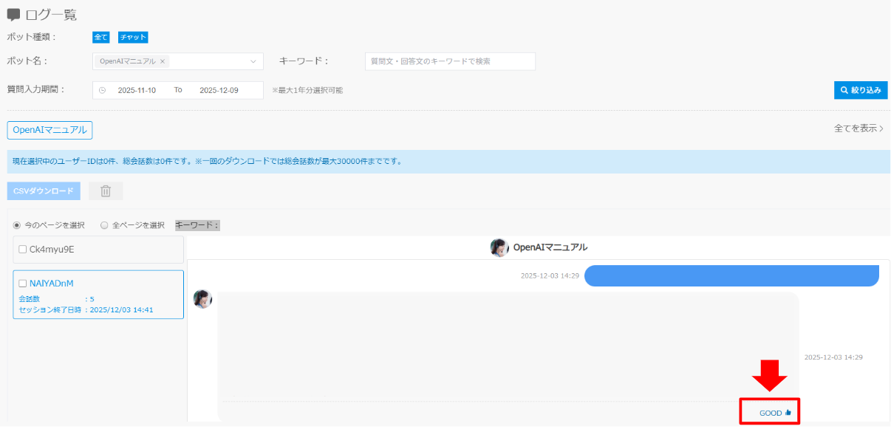Viewport: 891px width, 429px height.
Task: Select the 今のページを選択 radio button
Action: pyautogui.click(x=17, y=225)
